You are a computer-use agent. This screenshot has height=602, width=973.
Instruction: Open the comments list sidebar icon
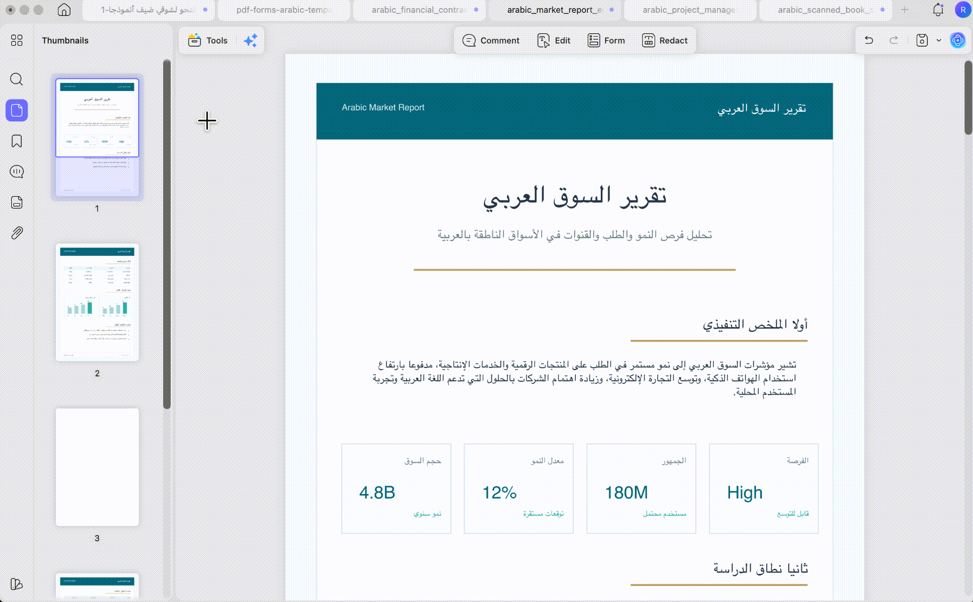click(x=16, y=172)
